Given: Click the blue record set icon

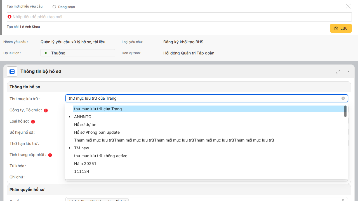Looking at the screenshot, I should (x=12, y=71).
